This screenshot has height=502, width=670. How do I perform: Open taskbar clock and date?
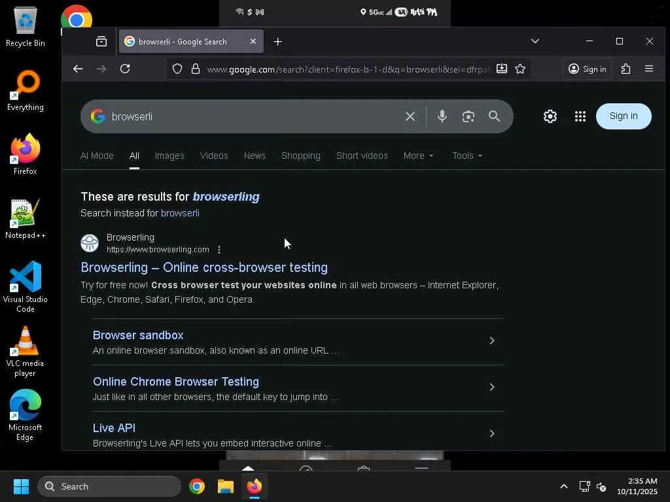point(637,486)
